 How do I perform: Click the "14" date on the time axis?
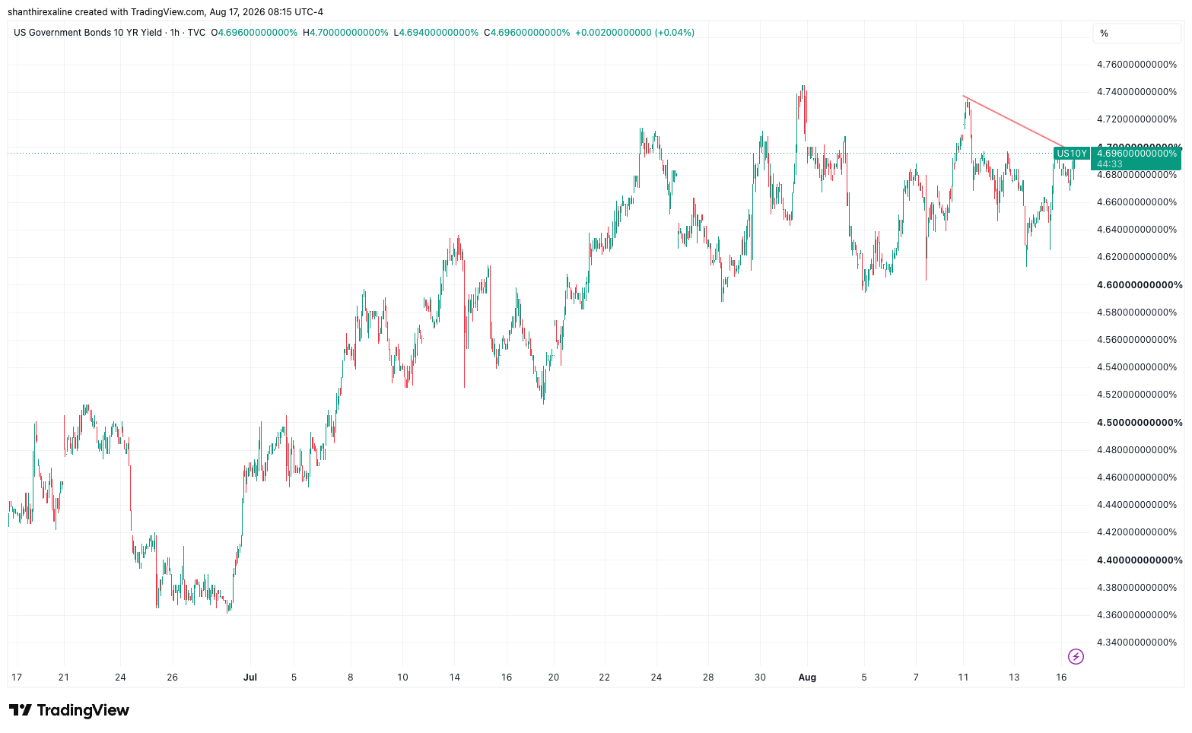pyautogui.click(x=455, y=677)
